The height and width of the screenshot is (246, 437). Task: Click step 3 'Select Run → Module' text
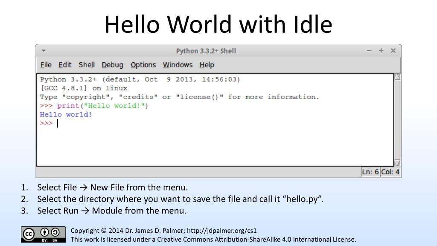pyautogui.click(x=112, y=211)
